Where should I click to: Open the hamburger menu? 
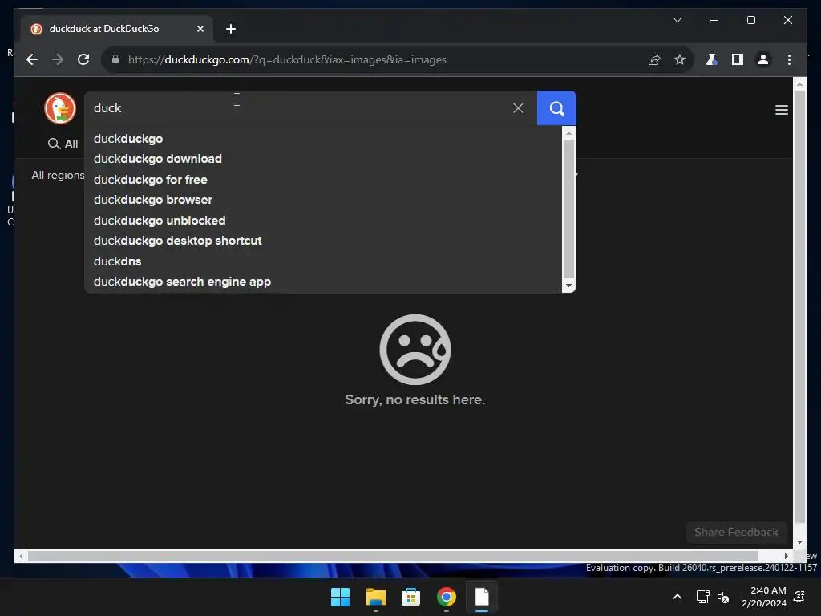point(781,110)
